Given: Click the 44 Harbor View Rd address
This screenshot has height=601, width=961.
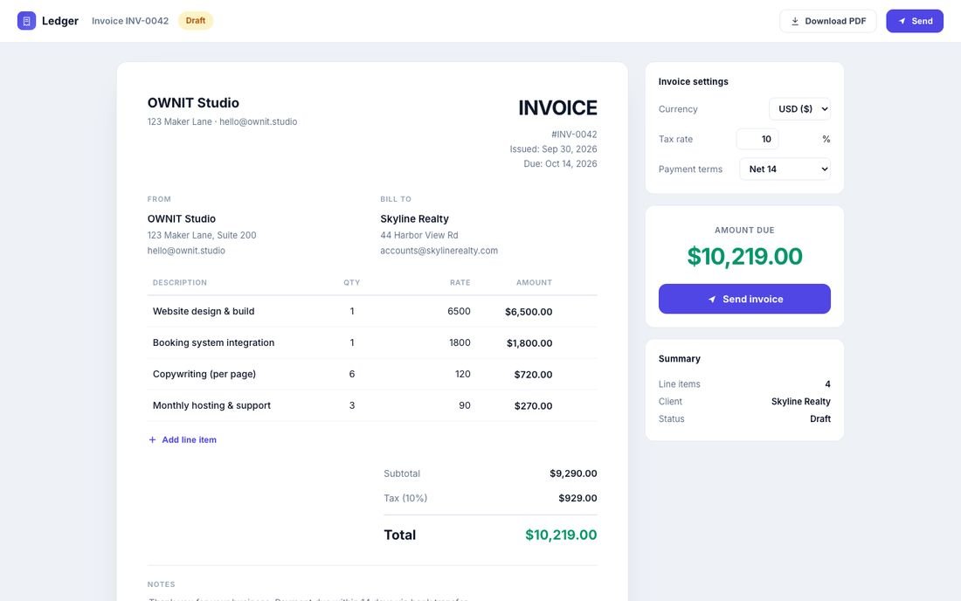Looking at the screenshot, I should click(x=419, y=235).
